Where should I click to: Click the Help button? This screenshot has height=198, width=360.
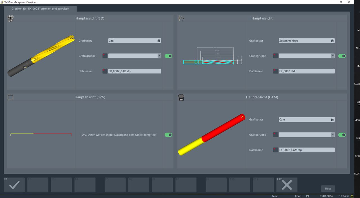327,188
